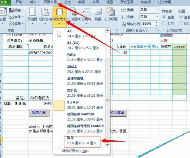Click the 印入库单 print button
The height and width of the screenshot is (158, 190).
tap(118, 113)
